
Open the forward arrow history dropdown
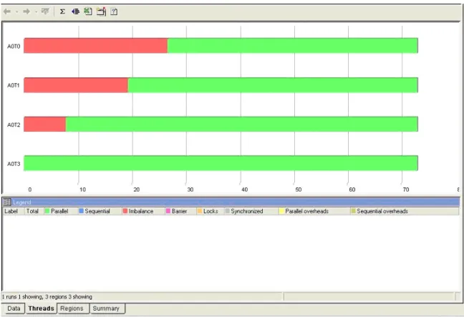pos(36,12)
